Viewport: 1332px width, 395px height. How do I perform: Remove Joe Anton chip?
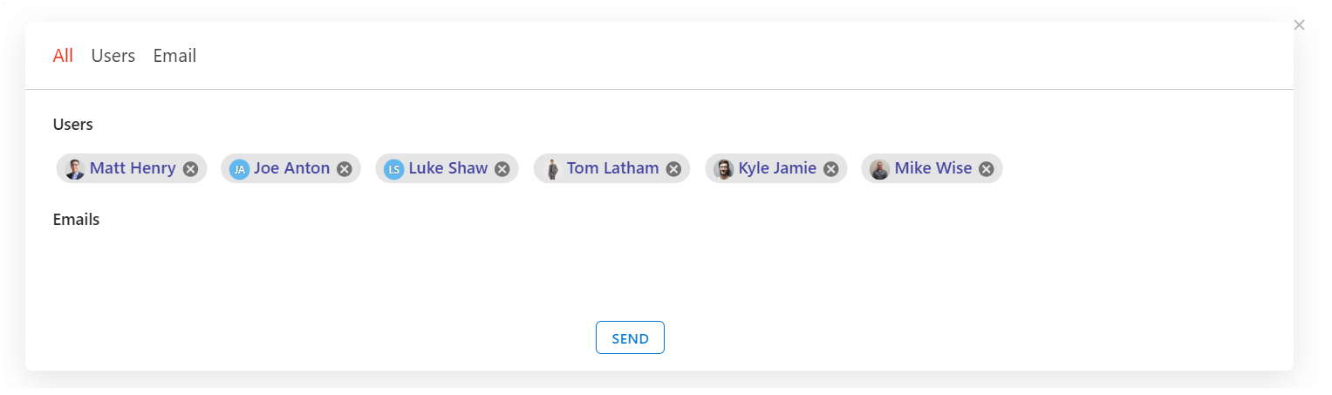345,169
